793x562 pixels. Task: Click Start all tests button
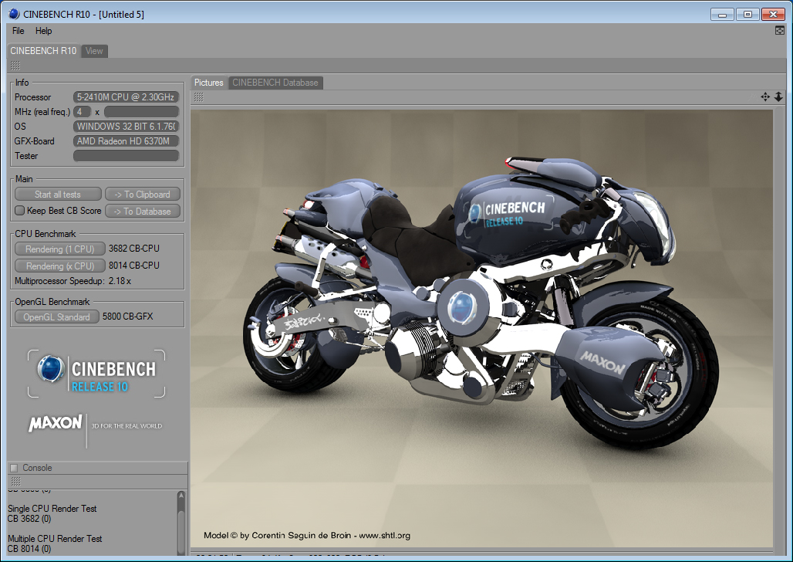coord(58,195)
